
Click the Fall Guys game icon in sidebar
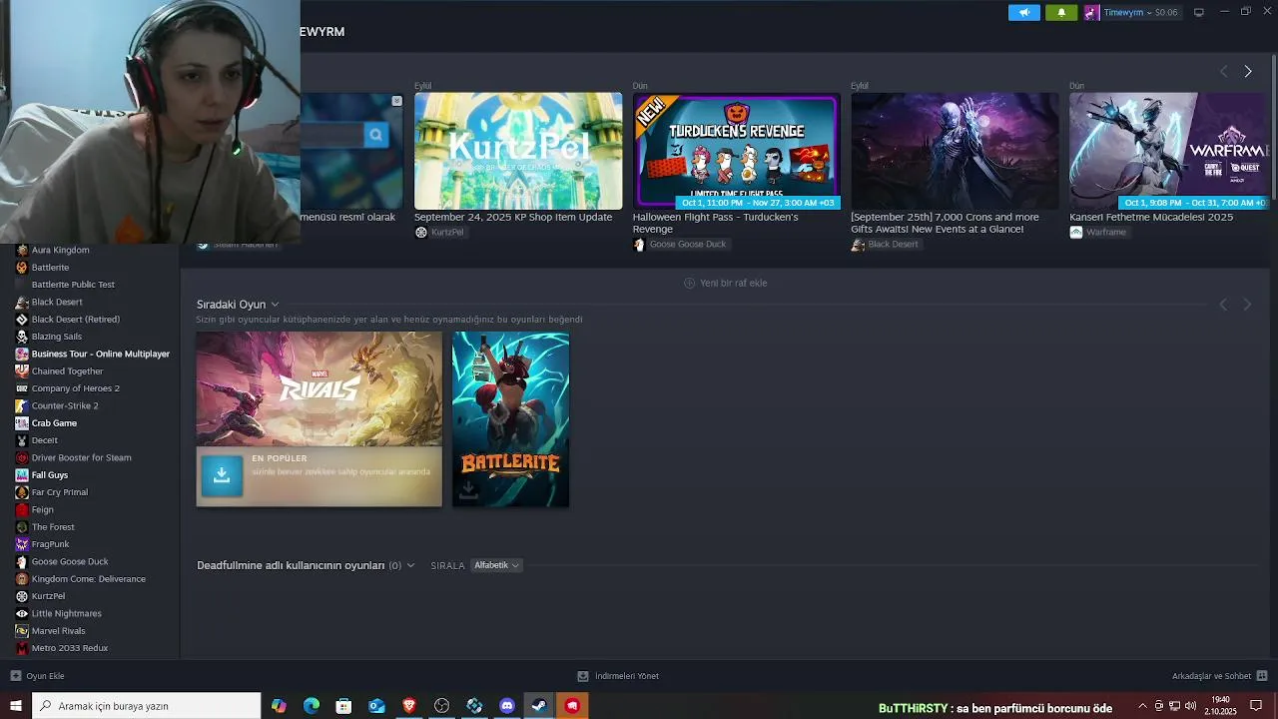click(22, 475)
